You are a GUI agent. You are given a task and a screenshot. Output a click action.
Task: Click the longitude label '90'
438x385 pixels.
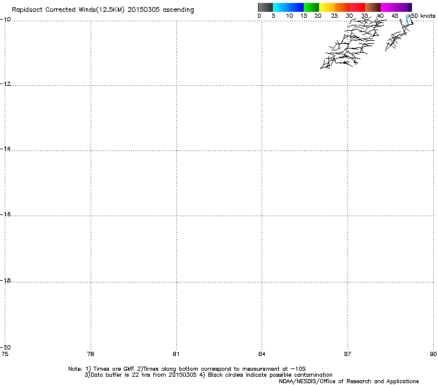(433, 354)
